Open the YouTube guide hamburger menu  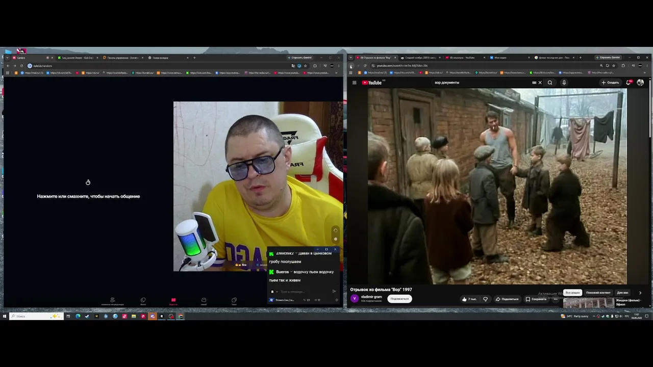(x=354, y=83)
